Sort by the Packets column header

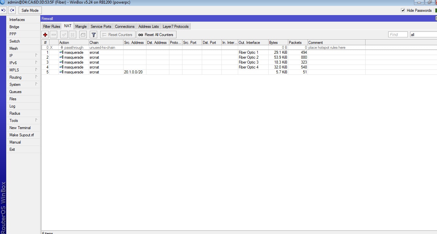click(x=298, y=43)
